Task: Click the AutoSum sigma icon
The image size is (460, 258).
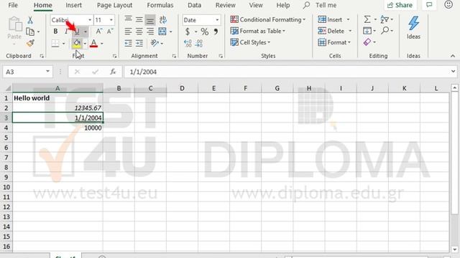Action: point(367,19)
